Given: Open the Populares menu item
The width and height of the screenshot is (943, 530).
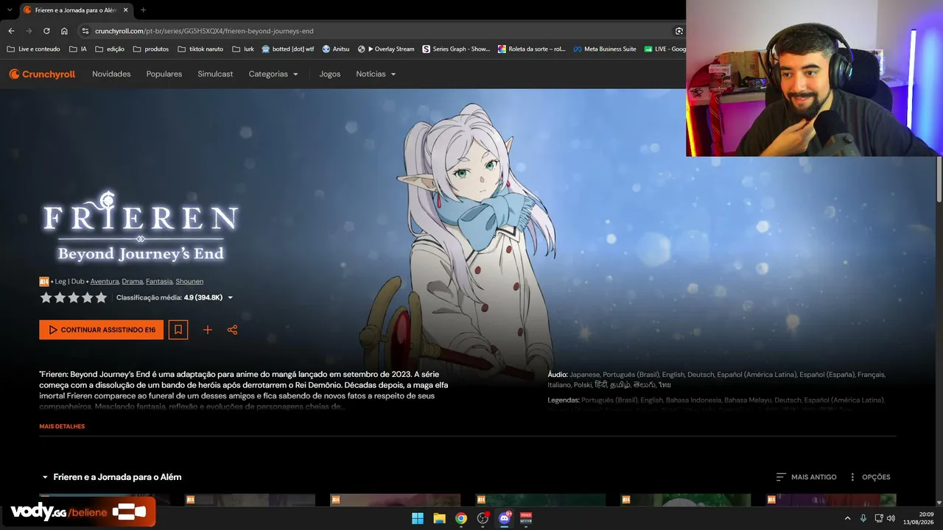Looking at the screenshot, I should [164, 74].
